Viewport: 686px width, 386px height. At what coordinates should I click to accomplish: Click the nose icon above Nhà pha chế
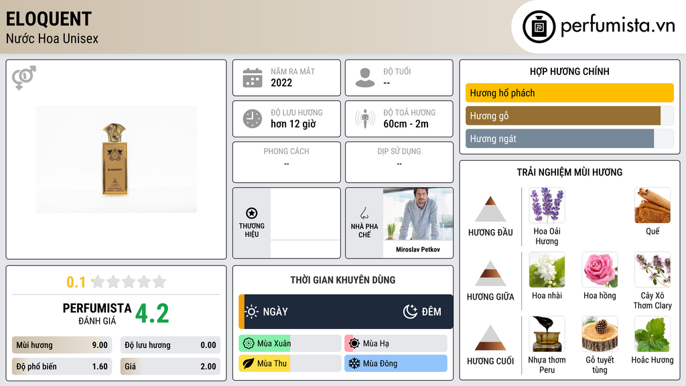364,213
